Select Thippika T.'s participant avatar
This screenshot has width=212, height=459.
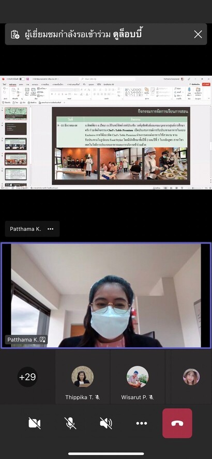pyautogui.click(x=83, y=377)
